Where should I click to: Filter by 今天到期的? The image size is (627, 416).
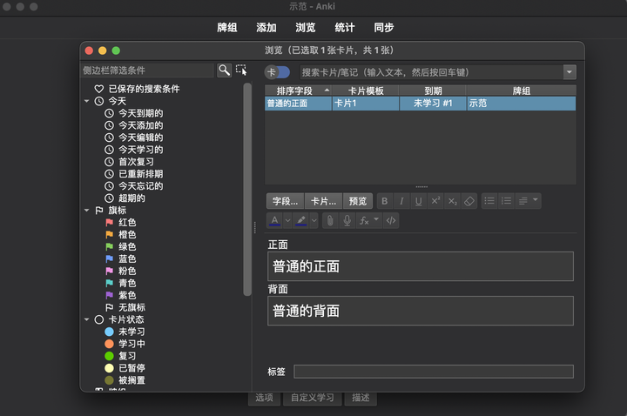[x=133, y=113]
